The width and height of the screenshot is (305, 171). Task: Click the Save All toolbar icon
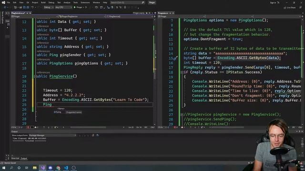pyautogui.click(x=28, y=8)
